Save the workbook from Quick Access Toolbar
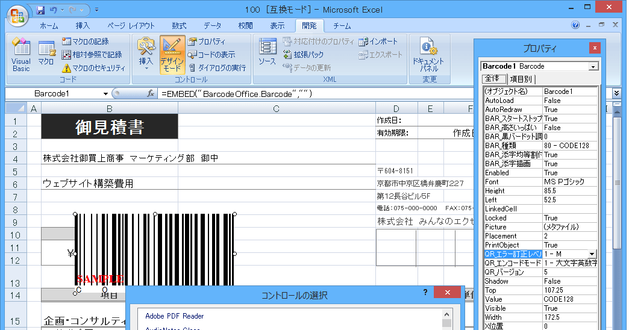Image resolution: width=629 pixels, height=330 pixels. (x=40, y=10)
